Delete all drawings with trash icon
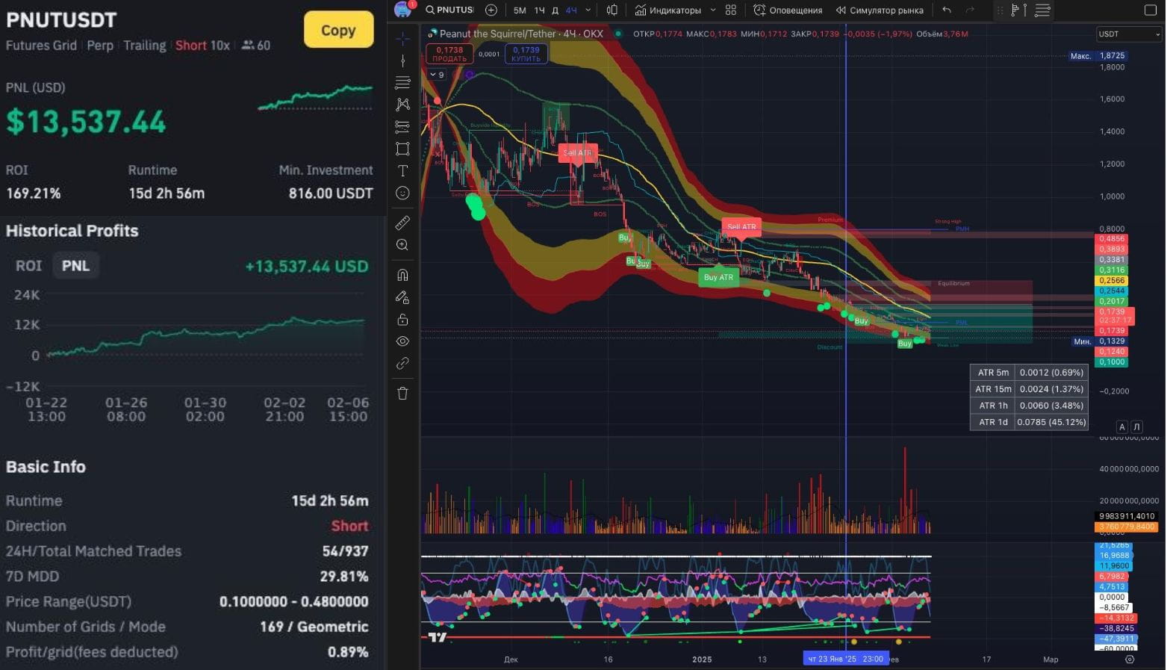 pyautogui.click(x=402, y=393)
